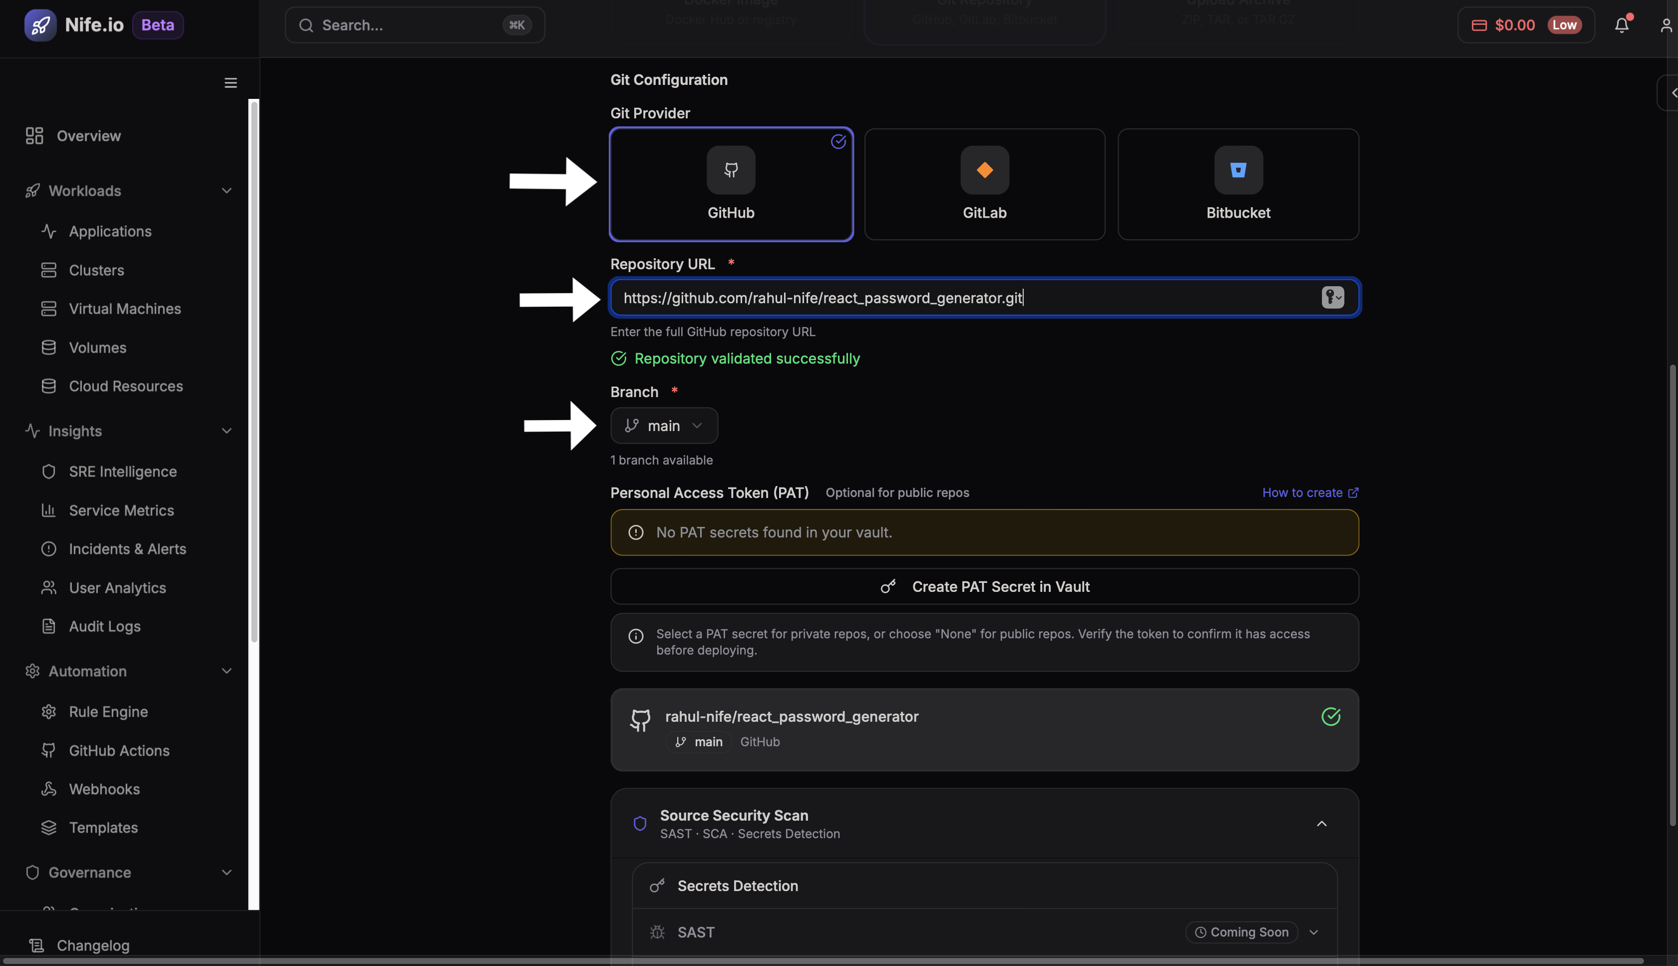The width and height of the screenshot is (1678, 966).
Task: Open Webhooks in the sidebar
Action: click(x=104, y=789)
